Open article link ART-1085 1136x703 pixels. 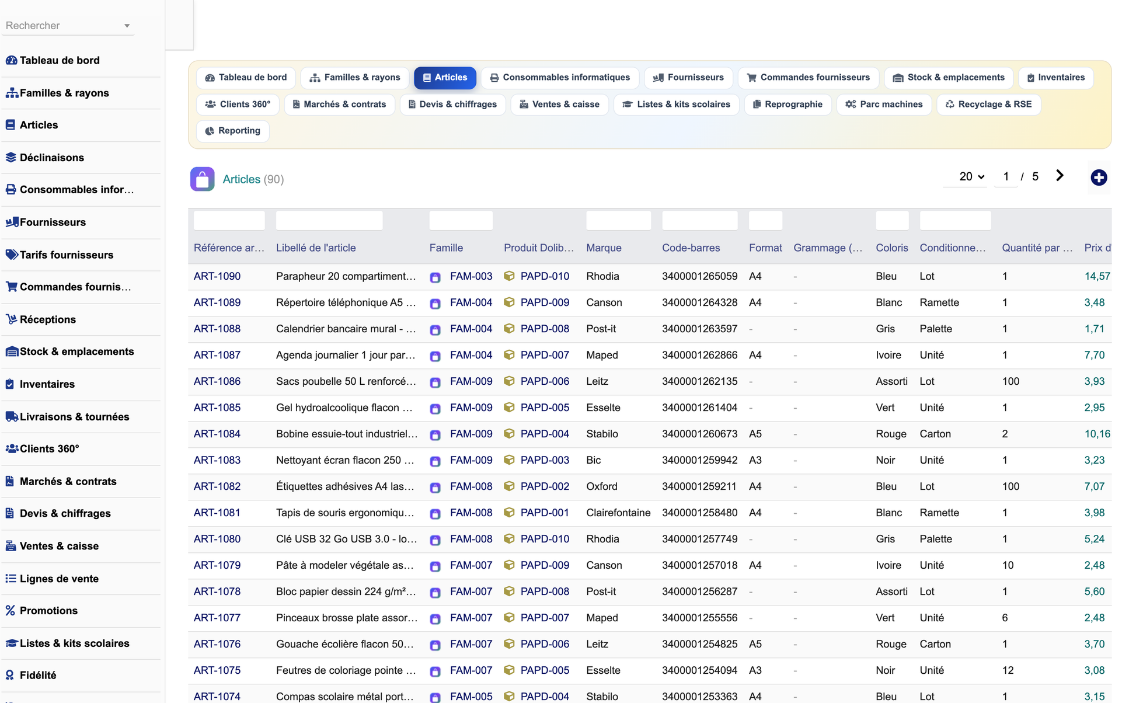(x=217, y=408)
